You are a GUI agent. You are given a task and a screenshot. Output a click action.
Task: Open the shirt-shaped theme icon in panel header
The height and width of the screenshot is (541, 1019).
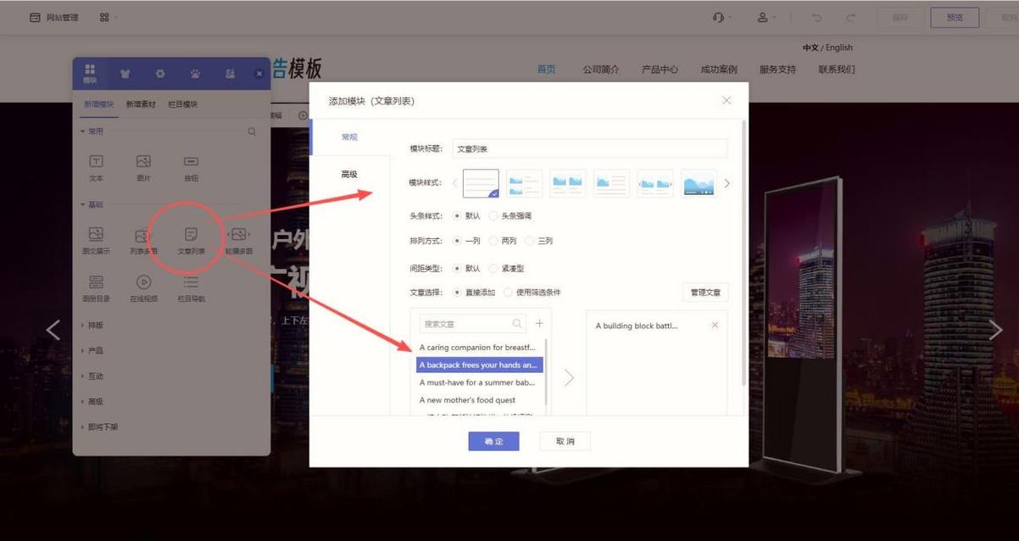[x=125, y=74]
